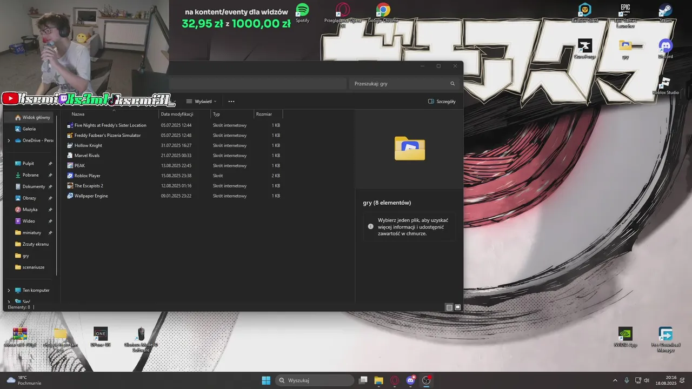Open the Pobrane folder in the sidebar
Viewport: 692px width, 389px height.
[x=30, y=175]
